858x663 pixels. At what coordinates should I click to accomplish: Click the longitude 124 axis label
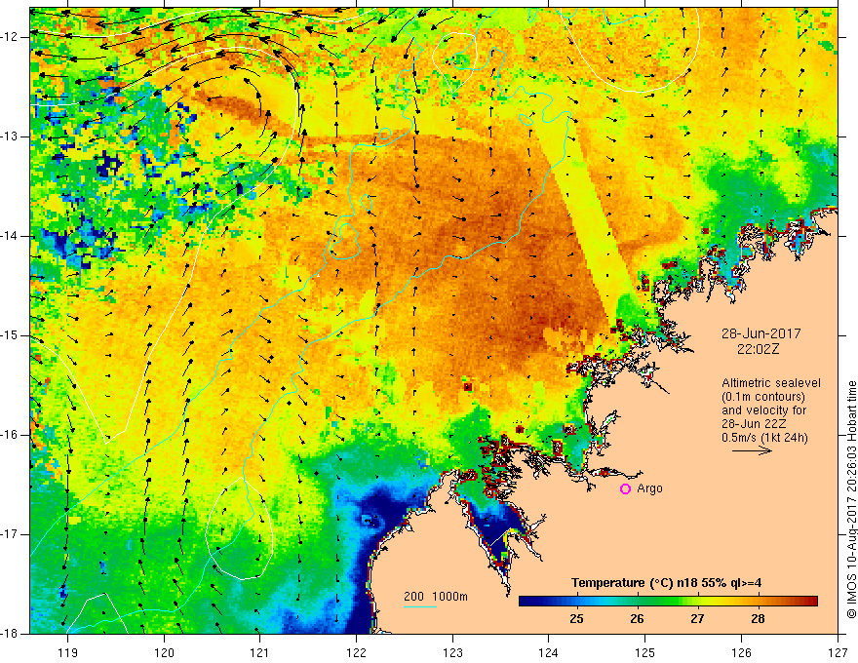click(x=549, y=652)
